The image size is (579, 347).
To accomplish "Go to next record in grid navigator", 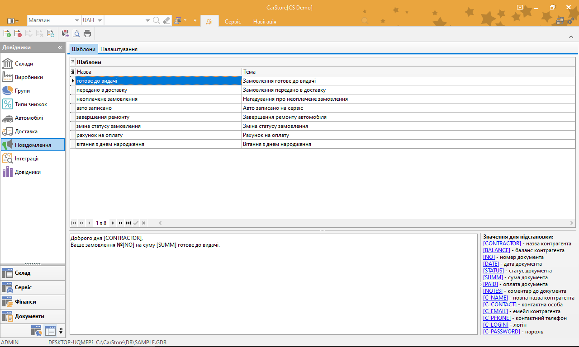I will pyautogui.click(x=113, y=223).
